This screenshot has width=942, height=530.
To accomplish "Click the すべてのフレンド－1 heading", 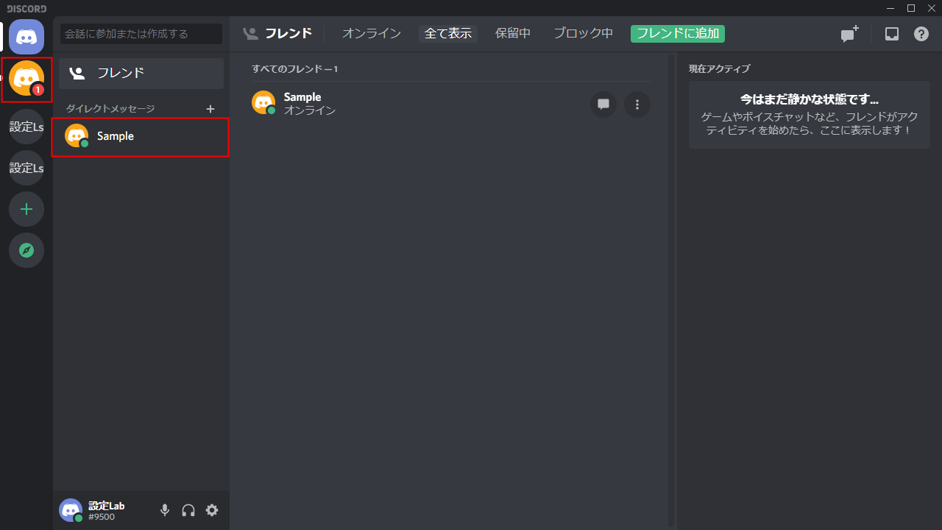I will pos(294,69).
